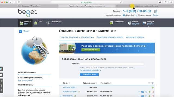
Task: Select the Управление доменами hosting panel tab
Action: [x=87, y=6]
